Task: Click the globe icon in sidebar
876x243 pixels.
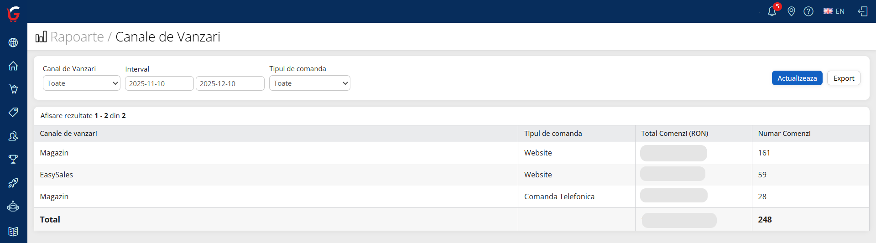Action: pyautogui.click(x=13, y=42)
